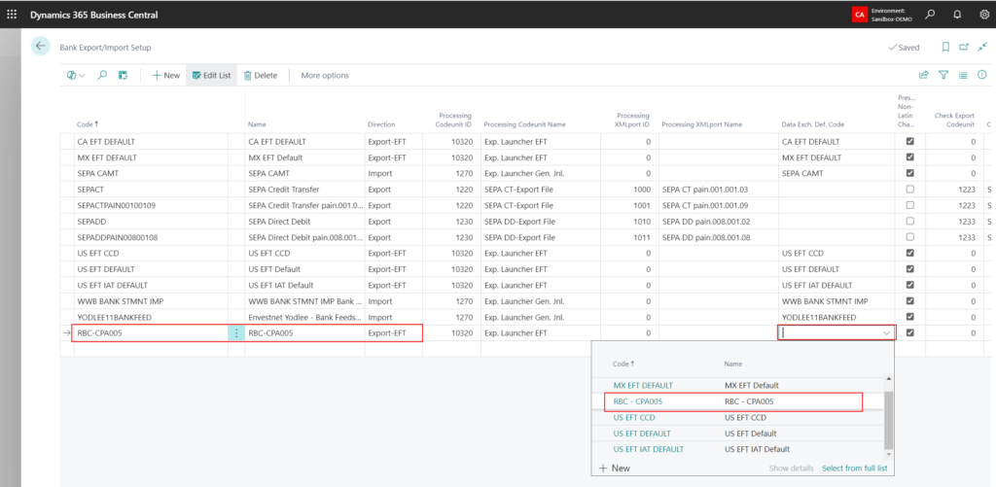Click the Delete button
Screen dimensions: 996x487
tap(261, 75)
